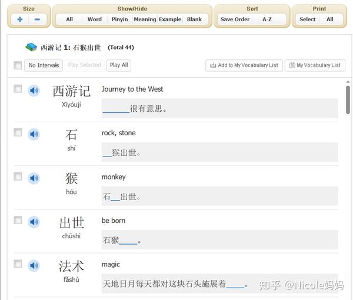353x300 pixels.
Task: Click the pinyin 'Xīyóujì'
Action: 71,105
